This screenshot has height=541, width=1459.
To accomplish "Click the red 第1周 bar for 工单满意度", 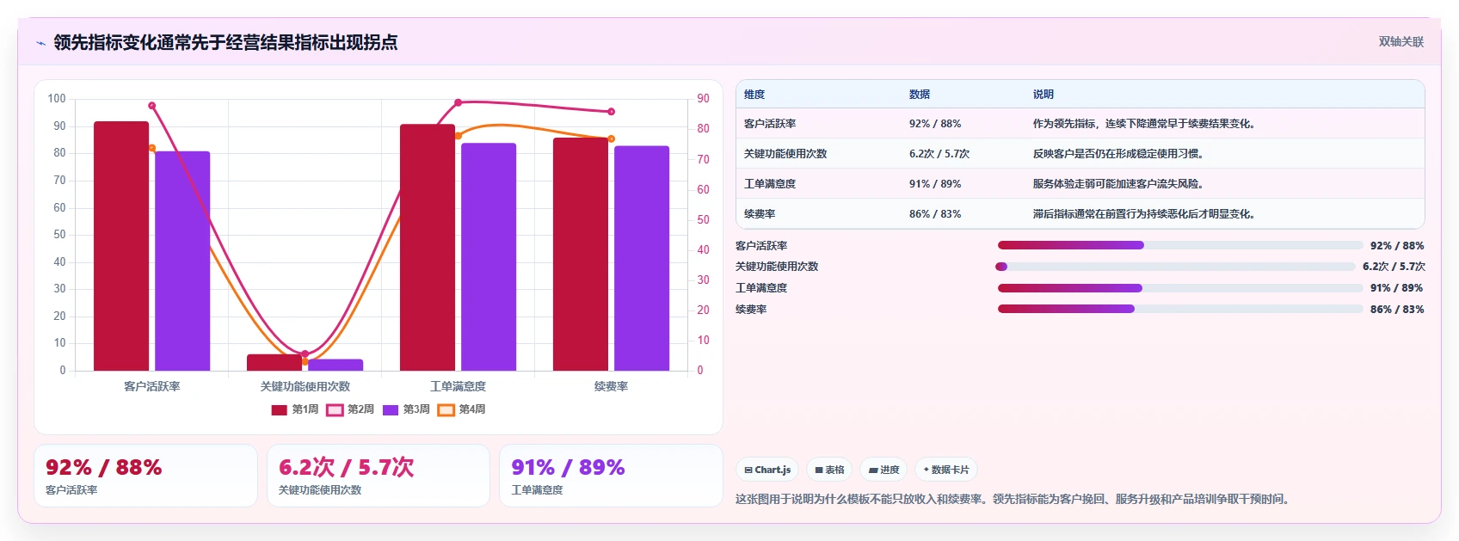I will tap(428, 248).
